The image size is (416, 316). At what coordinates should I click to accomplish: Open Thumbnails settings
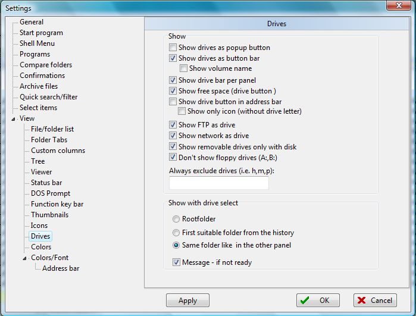(x=49, y=215)
